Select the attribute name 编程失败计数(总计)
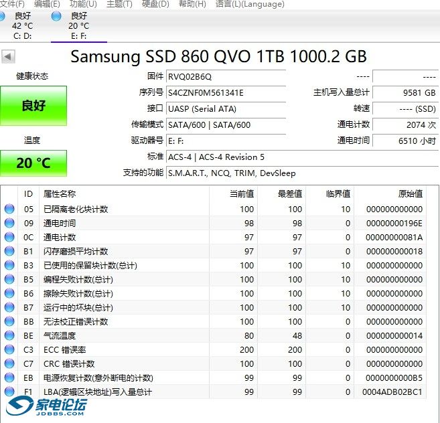The height and width of the screenshot is (423, 440). click(78, 279)
